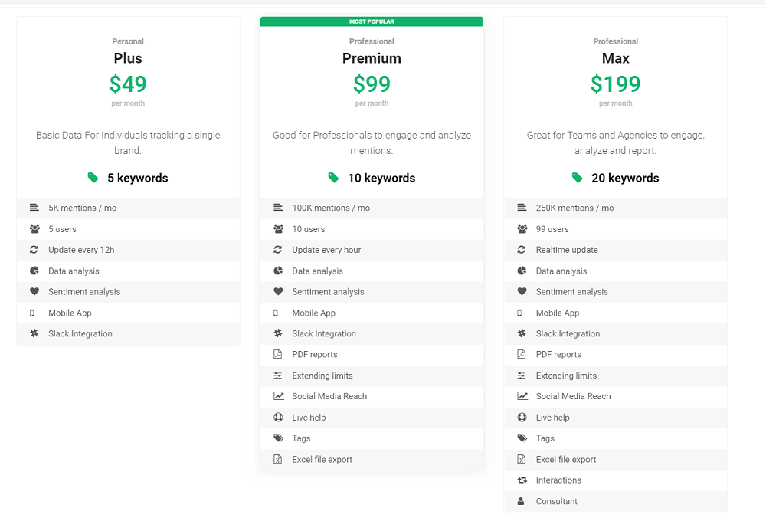Click the 5 keywords heading

(138, 178)
